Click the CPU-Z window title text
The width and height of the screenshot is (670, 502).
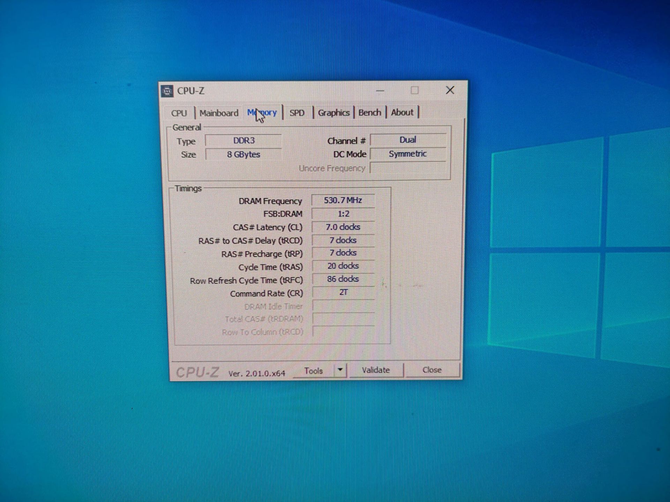pyautogui.click(x=191, y=91)
